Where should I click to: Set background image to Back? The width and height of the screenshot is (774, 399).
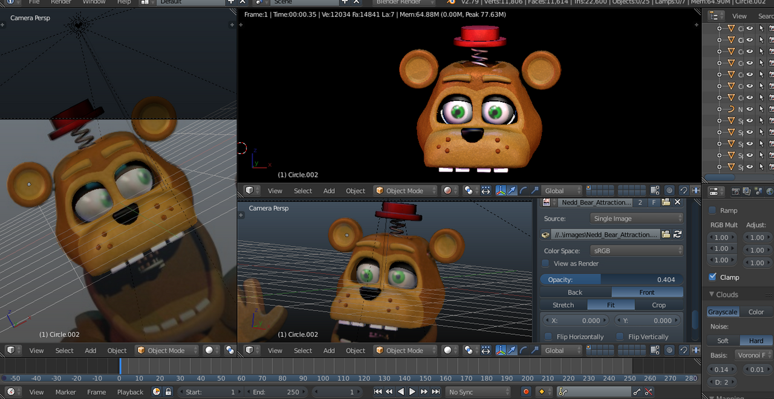575,292
